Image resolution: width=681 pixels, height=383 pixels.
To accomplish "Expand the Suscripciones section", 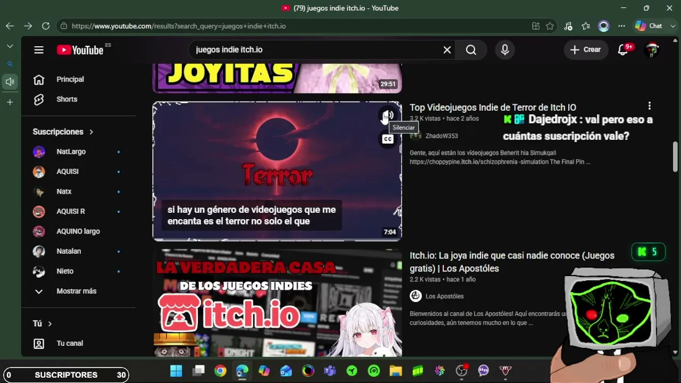I will pyautogui.click(x=63, y=132).
